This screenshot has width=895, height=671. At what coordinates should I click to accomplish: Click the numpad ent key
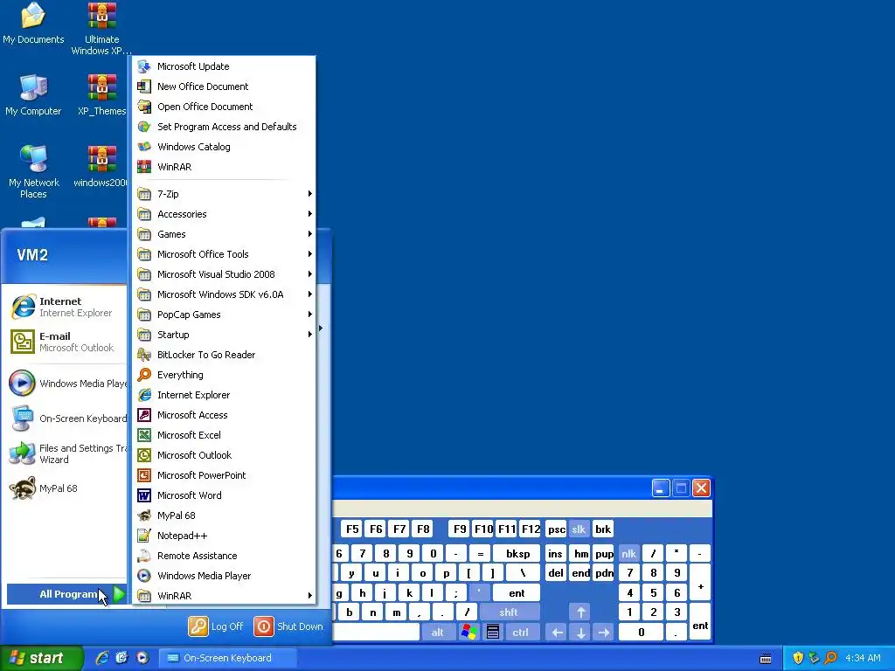tap(700, 622)
